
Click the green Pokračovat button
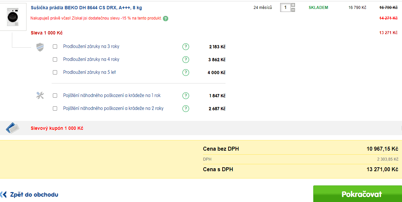click(358, 194)
